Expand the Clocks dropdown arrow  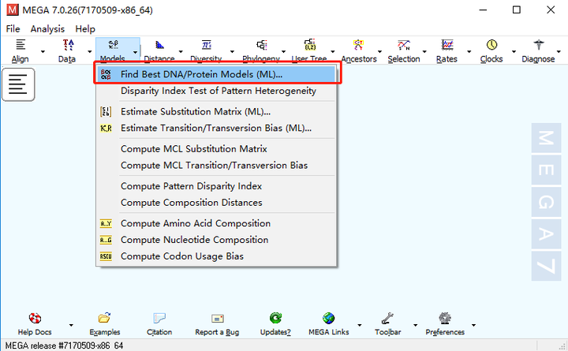514,52
